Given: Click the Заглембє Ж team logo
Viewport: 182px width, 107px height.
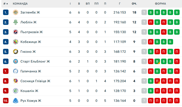Looking at the screenshot, I should click(x=15, y=12).
